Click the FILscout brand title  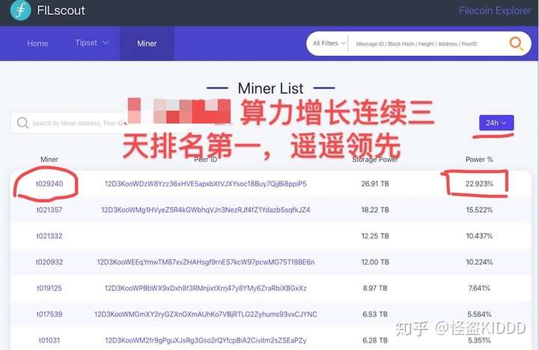(x=61, y=10)
